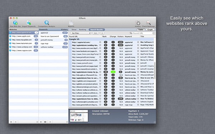Click the website preview thumbnail

(x=79, y=116)
